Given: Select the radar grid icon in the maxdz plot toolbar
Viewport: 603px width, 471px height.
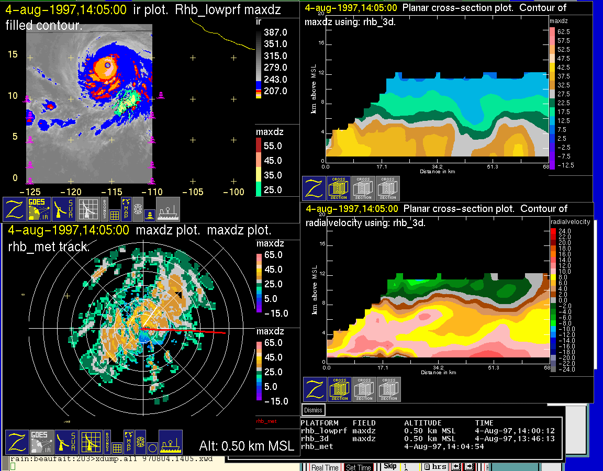Looking at the screenshot, I should 90,442.
